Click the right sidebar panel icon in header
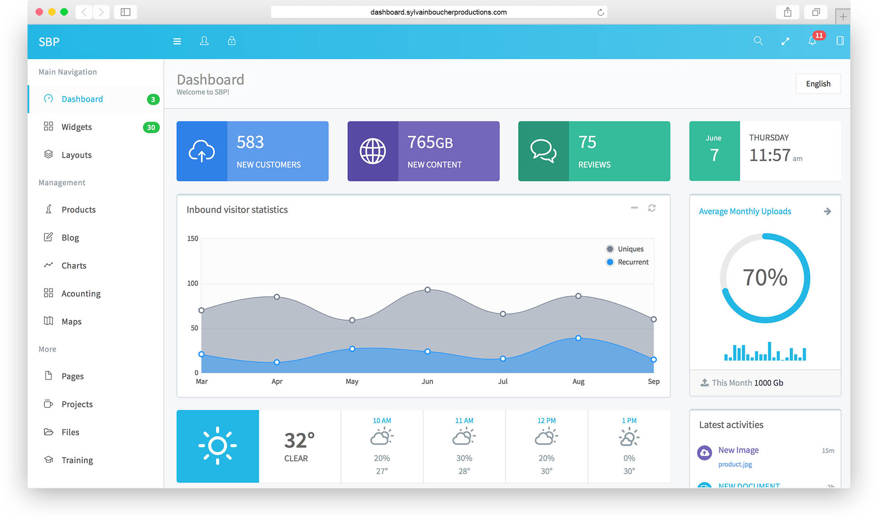878x521 pixels. [x=840, y=41]
